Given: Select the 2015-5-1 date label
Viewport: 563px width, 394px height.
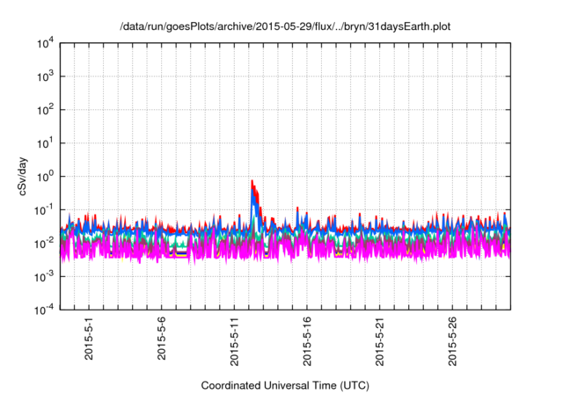Looking at the screenshot, I should (x=90, y=341).
